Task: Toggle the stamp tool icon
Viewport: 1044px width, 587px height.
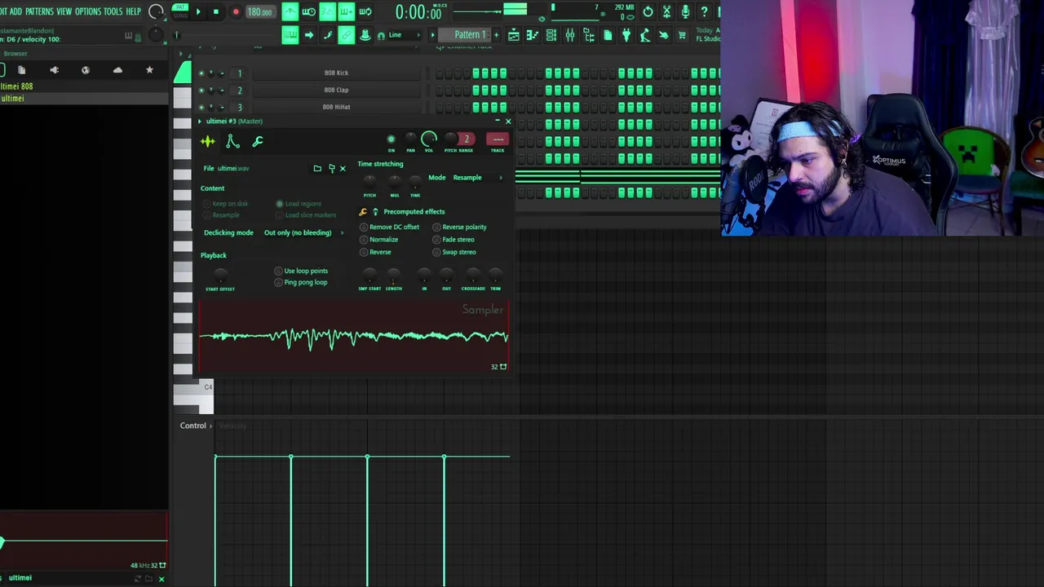Action: click(365, 35)
